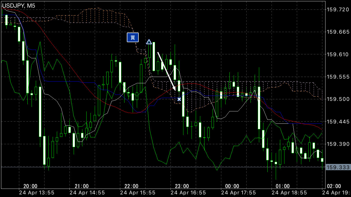
Task: Click the 159.720 price axis label
Action: 338,10
